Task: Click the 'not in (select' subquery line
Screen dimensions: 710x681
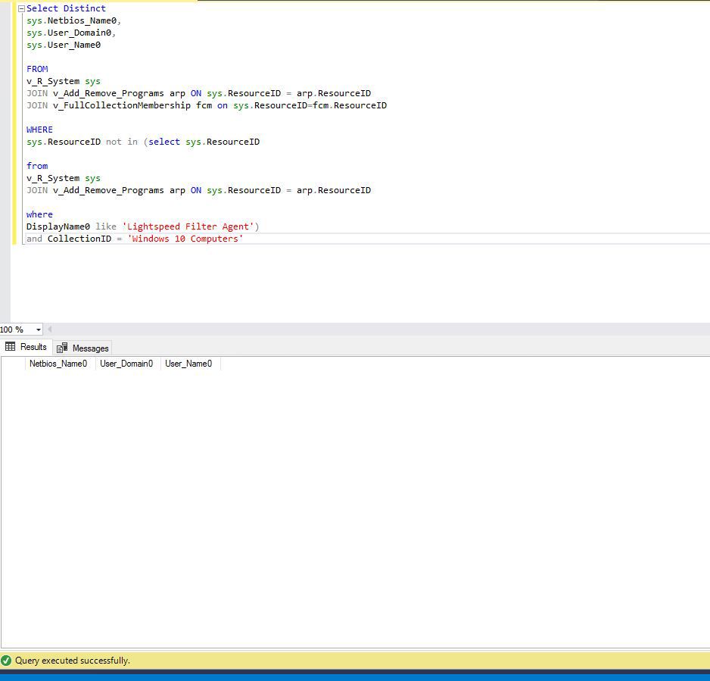Action: [x=143, y=142]
